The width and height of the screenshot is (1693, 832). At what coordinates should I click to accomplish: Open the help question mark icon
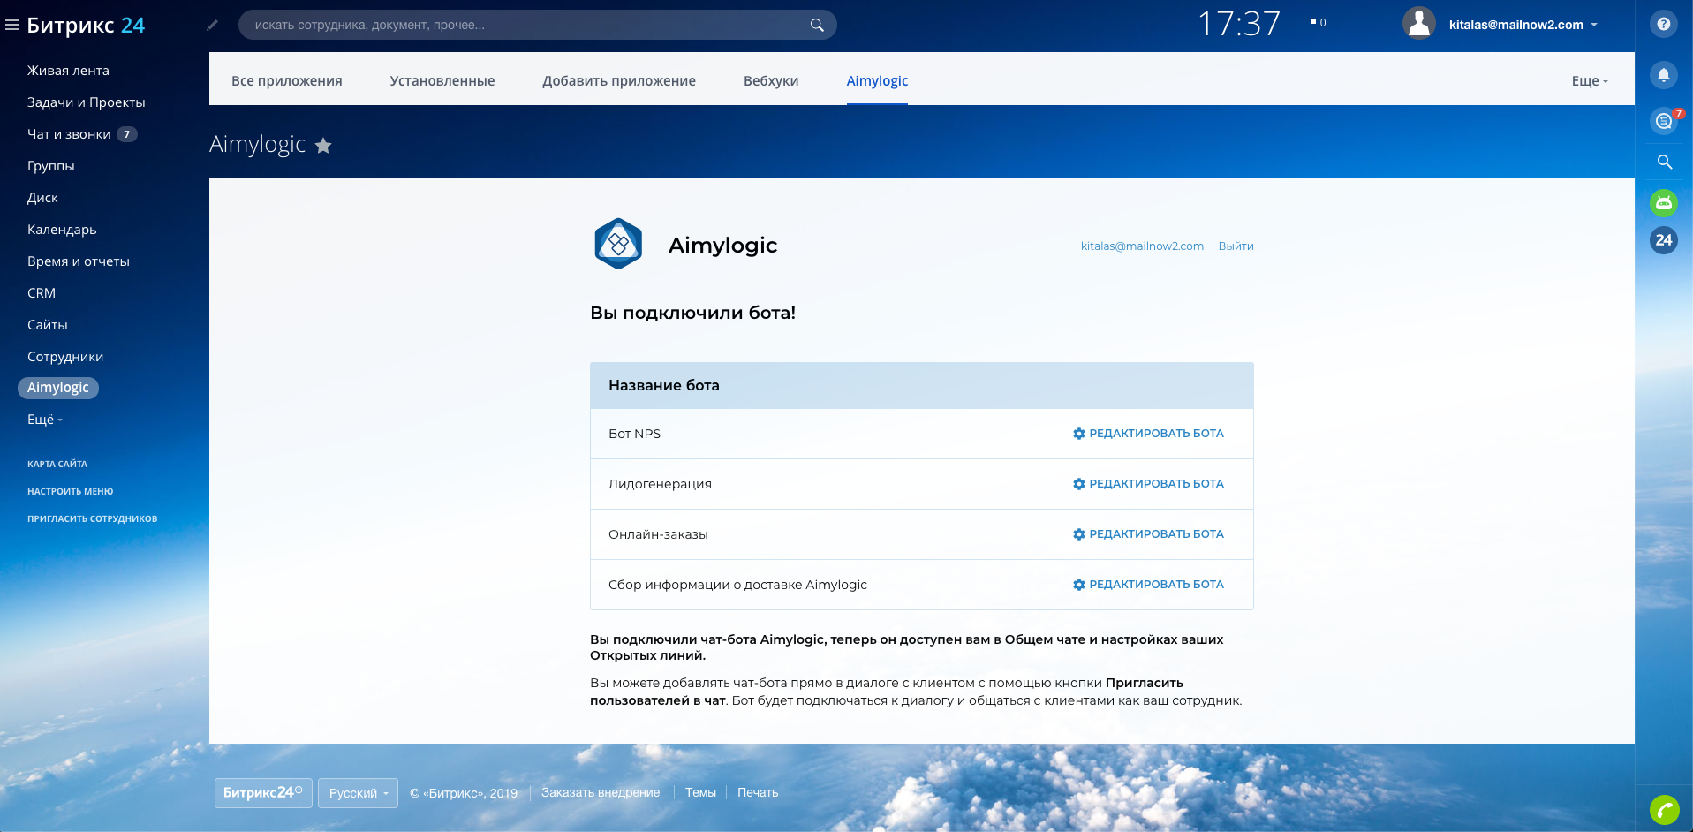click(x=1663, y=25)
